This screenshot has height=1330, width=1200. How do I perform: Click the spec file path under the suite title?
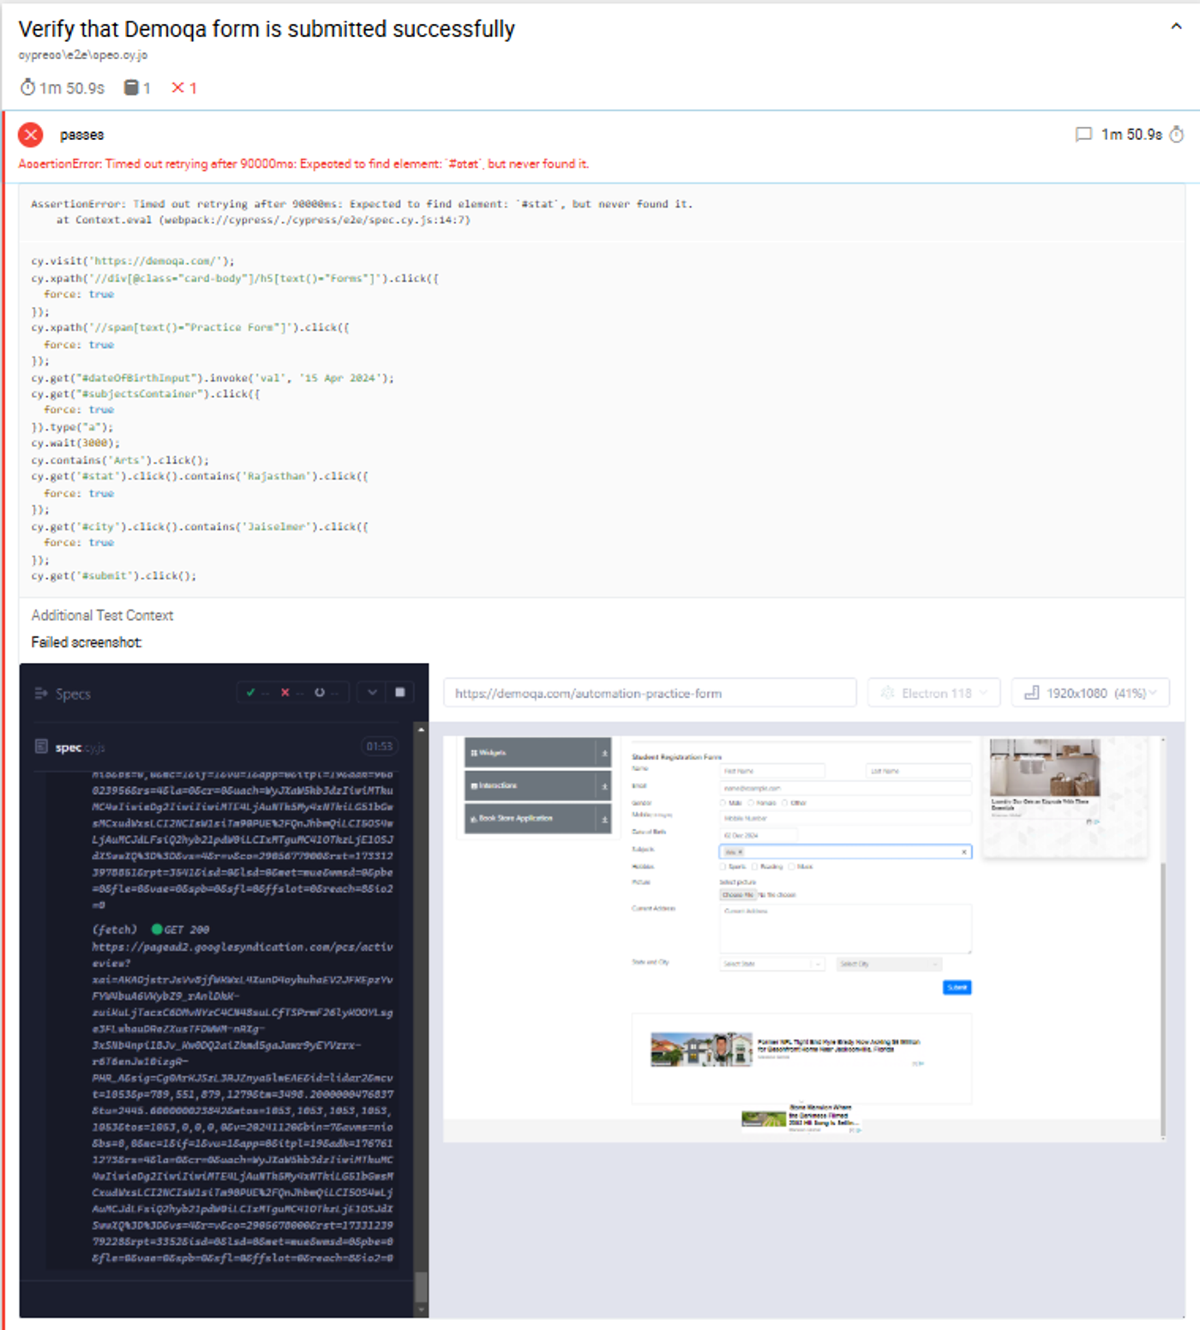tap(83, 55)
